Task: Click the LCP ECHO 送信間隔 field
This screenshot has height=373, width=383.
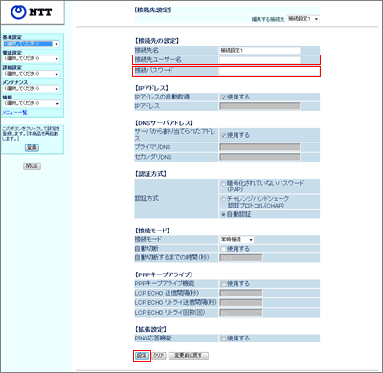Action: pos(241,293)
